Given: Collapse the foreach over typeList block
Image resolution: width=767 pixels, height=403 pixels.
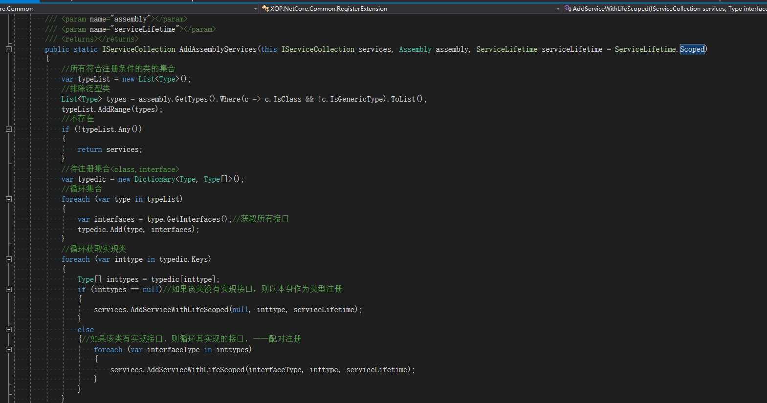Looking at the screenshot, I should tap(9, 199).
